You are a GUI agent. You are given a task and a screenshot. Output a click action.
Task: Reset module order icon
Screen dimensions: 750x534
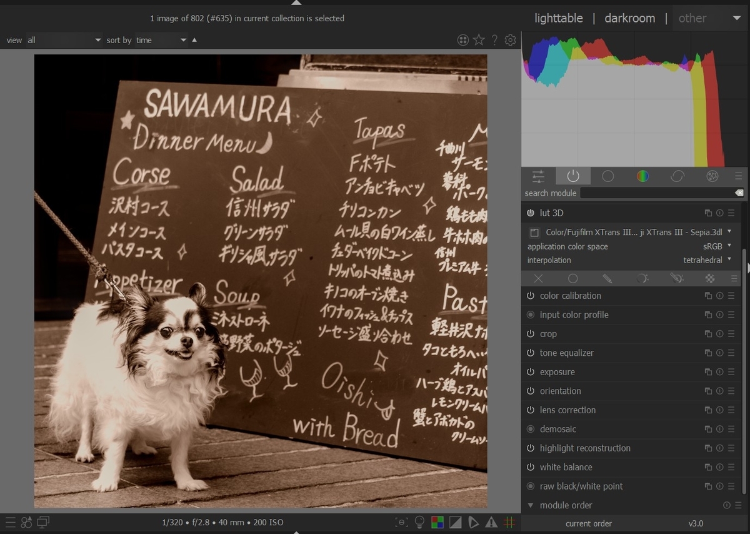click(727, 505)
